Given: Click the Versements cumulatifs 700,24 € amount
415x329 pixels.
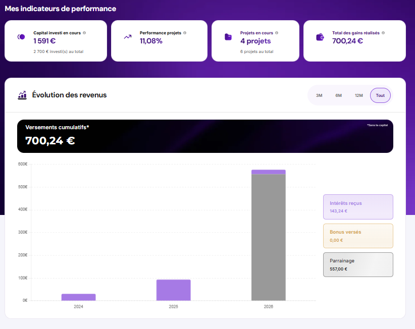Looking at the screenshot, I should click(x=50, y=141).
